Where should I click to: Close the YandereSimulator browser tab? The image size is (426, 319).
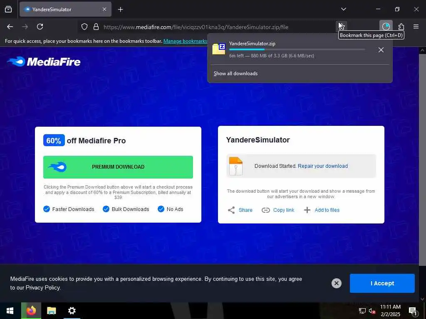point(104,9)
